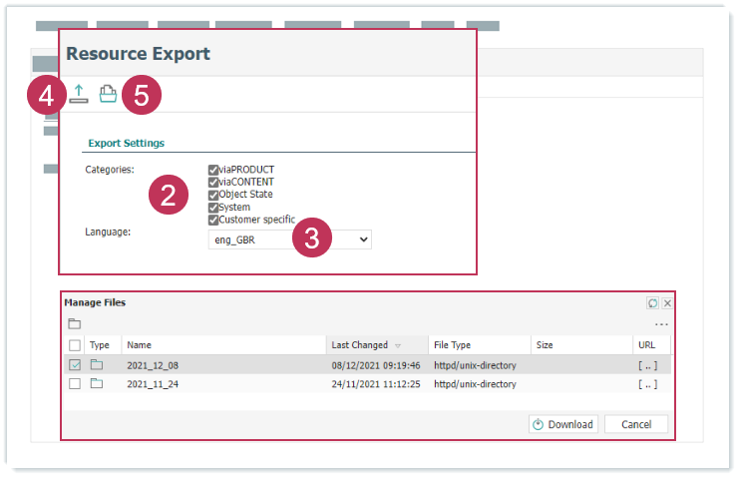Viewport: 739px width, 478px height.
Task: Uncheck the viaPRODUCT category
Action: (x=213, y=170)
